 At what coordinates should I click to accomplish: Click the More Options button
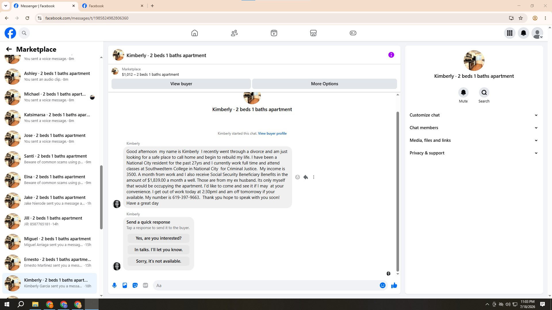[325, 84]
